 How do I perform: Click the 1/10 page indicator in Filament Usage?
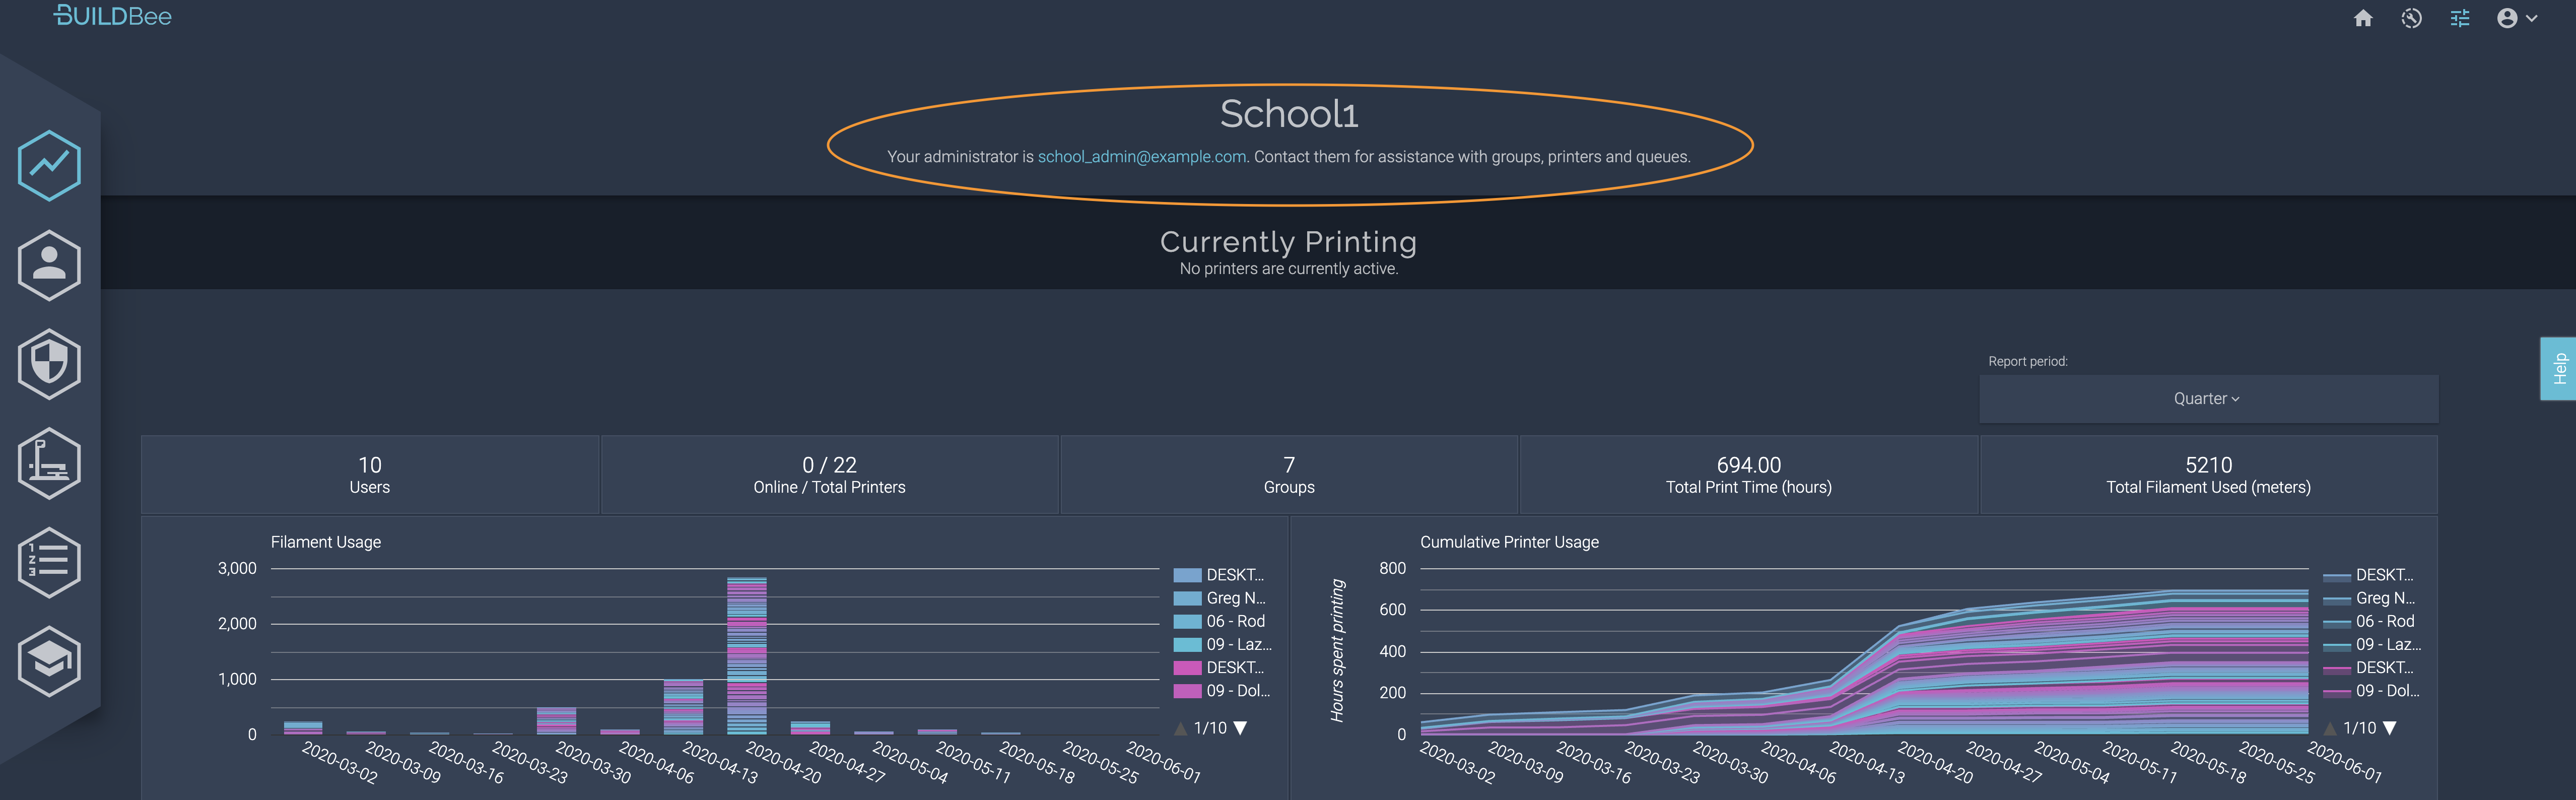[1210, 728]
